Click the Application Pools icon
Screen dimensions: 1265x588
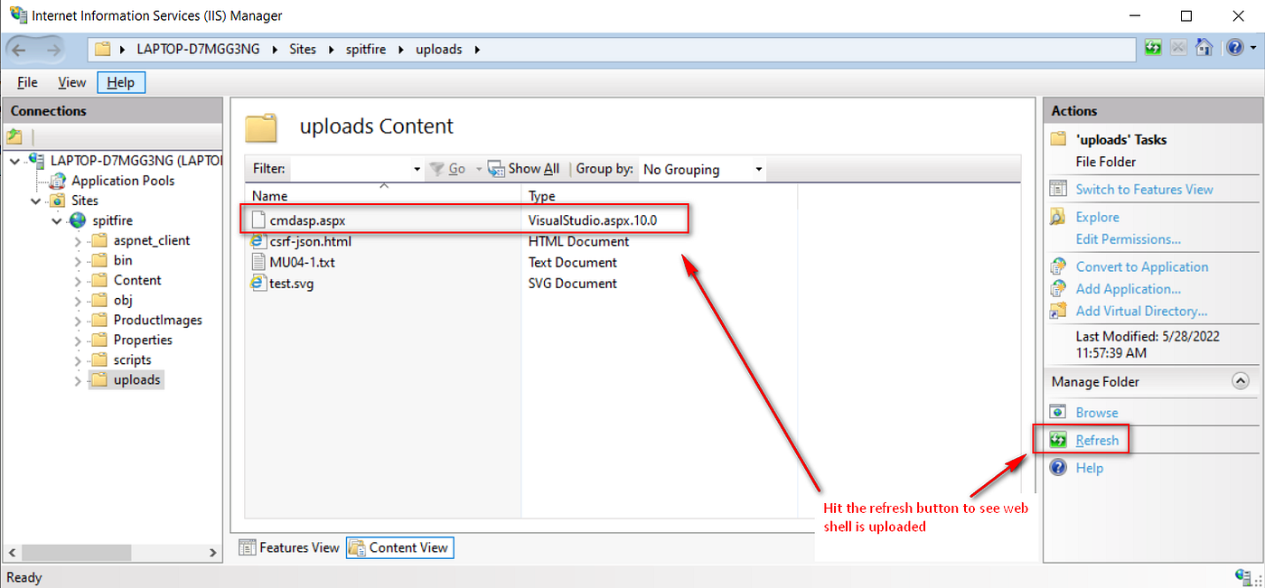(57, 181)
